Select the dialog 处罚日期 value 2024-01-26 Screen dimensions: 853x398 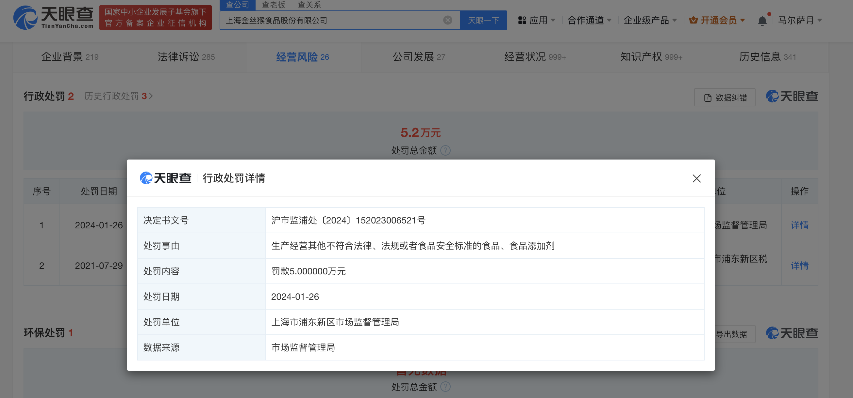295,297
